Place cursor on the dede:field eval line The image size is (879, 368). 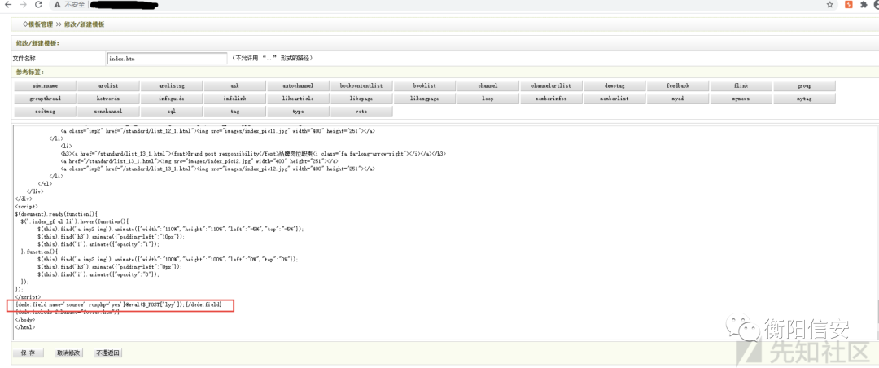pyautogui.click(x=119, y=304)
